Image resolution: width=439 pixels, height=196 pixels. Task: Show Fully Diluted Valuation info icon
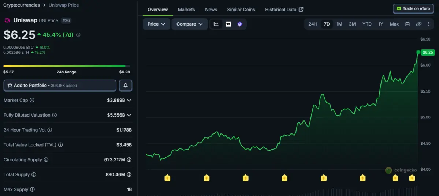54,115
